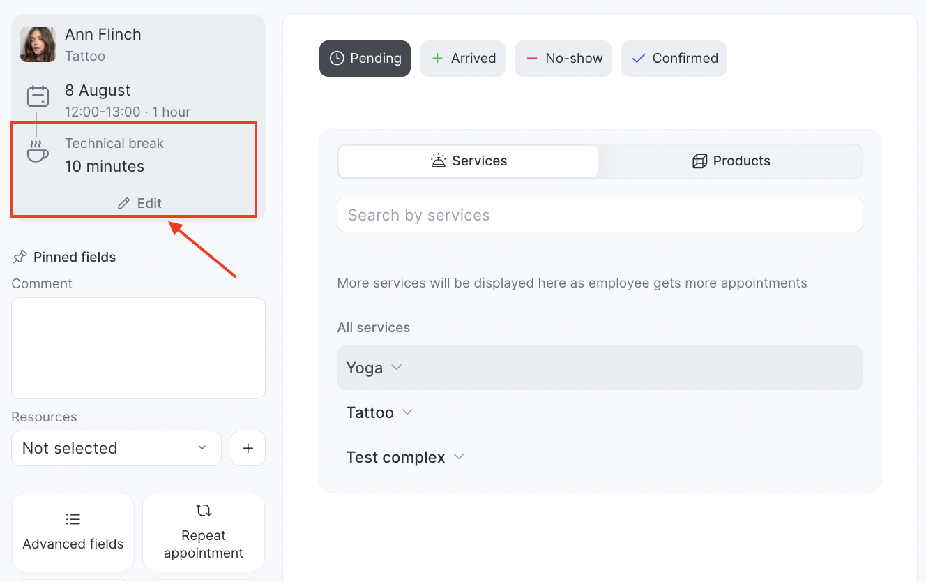Set appointment status to Confirmed

coord(674,59)
